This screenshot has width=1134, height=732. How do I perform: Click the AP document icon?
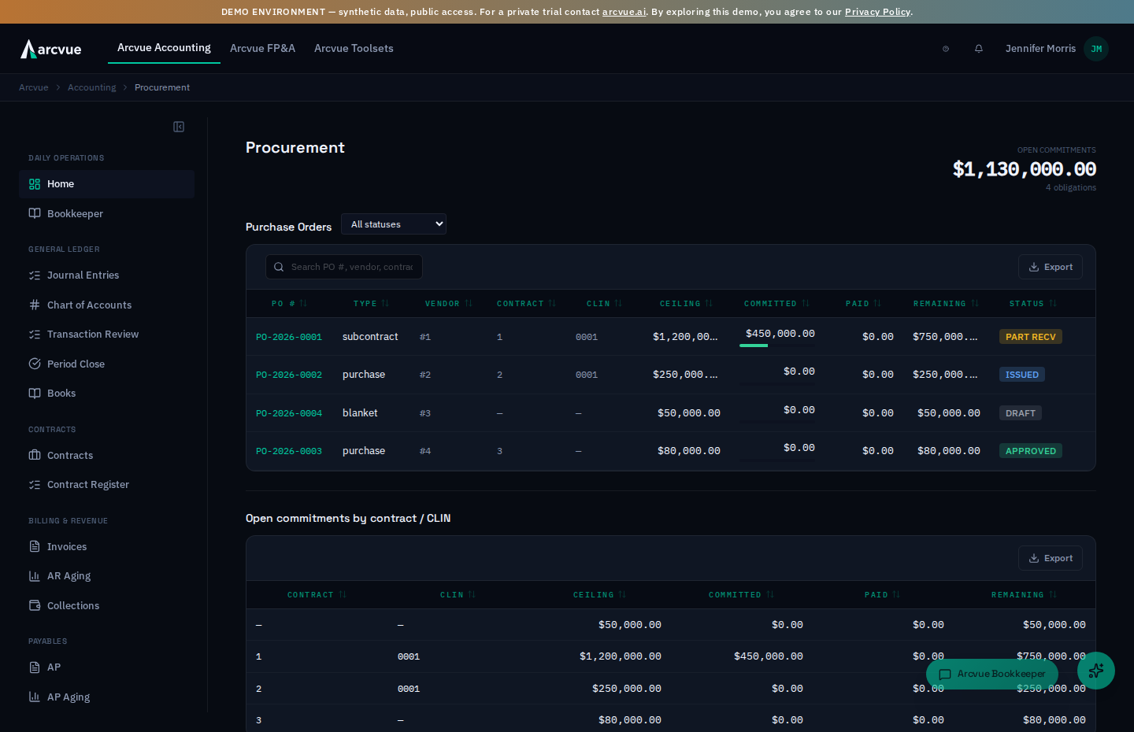pyautogui.click(x=35, y=667)
